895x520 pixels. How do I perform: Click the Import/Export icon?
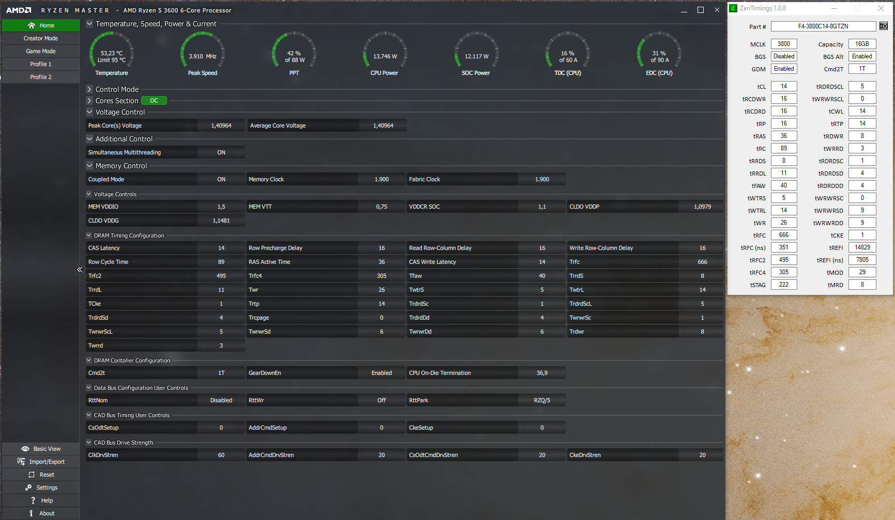point(21,462)
